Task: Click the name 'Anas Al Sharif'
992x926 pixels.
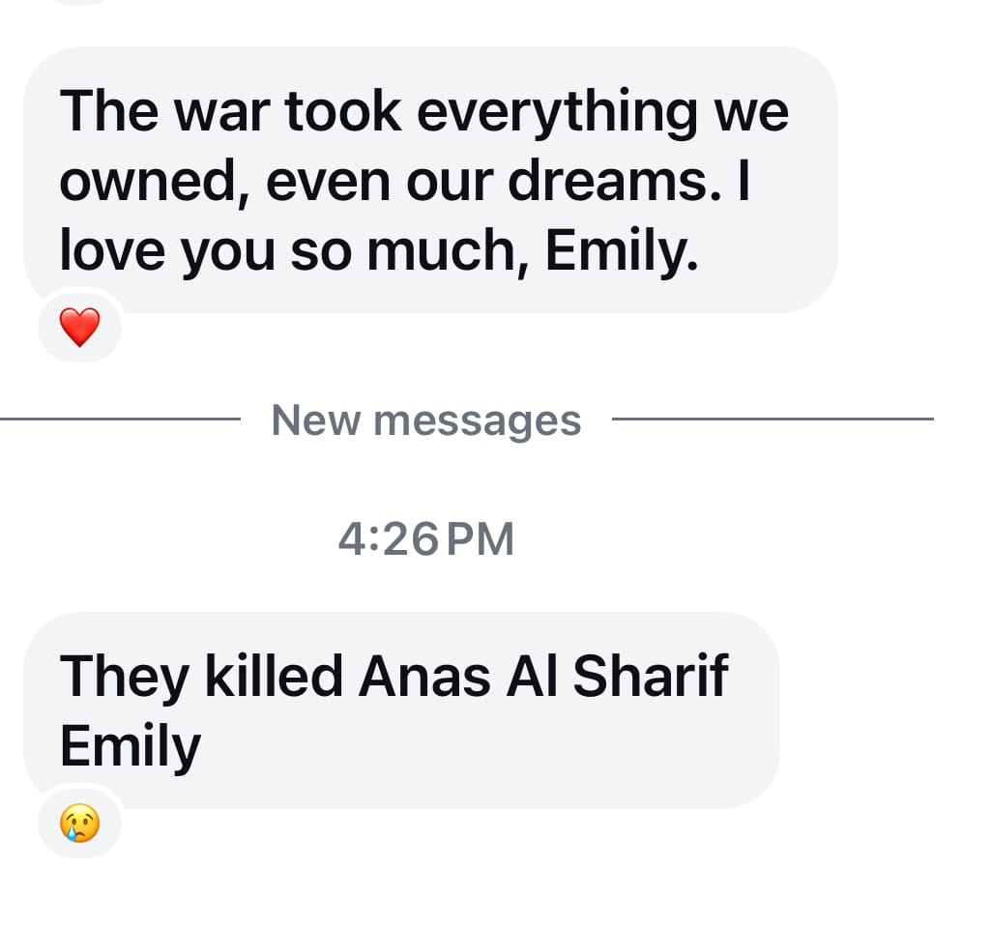Action: pyautogui.click(x=543, y=677)
